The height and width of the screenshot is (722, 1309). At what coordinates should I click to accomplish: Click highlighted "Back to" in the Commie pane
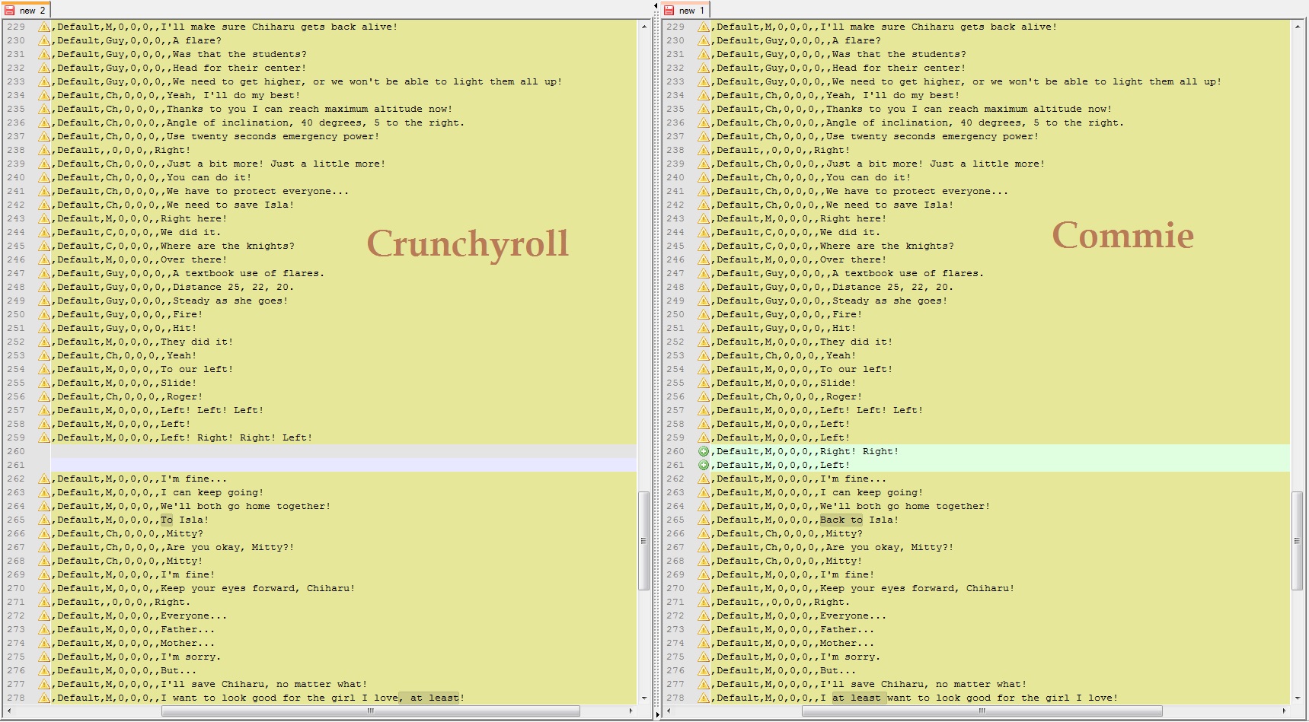click(841, 520)
